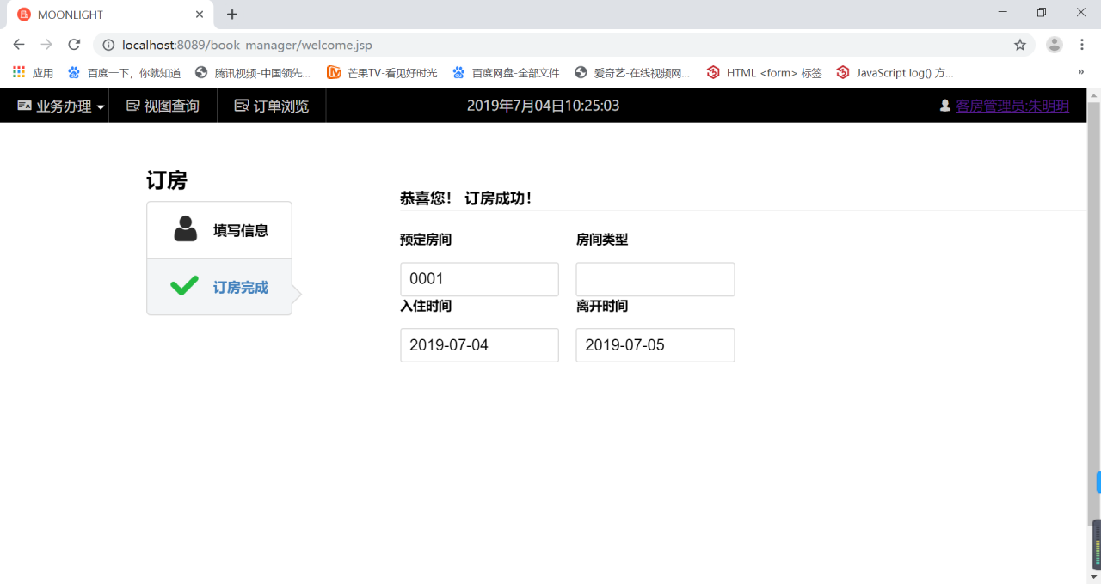Click the site info icon in address bar
This screenshot has height=584, width=1101.
108,45
